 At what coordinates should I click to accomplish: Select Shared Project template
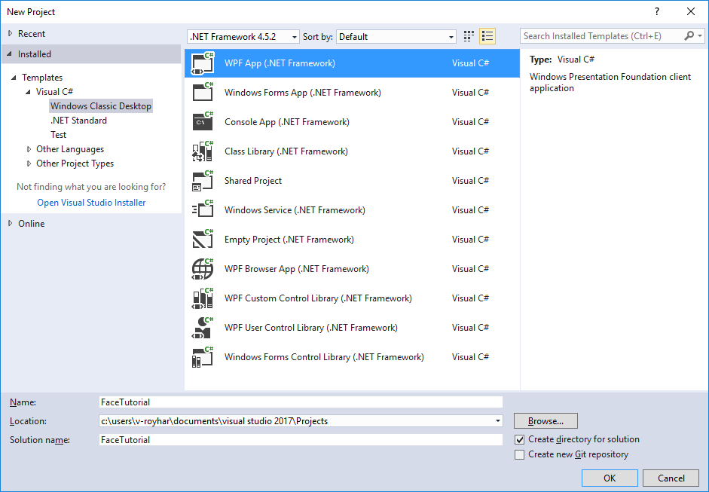[352, 181]
